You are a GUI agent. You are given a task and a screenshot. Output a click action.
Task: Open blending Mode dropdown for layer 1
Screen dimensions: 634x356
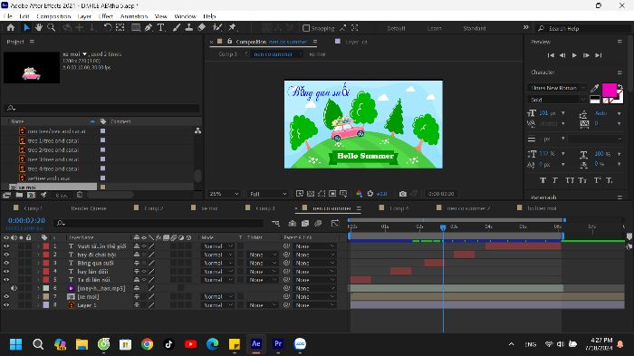point(217,246)
